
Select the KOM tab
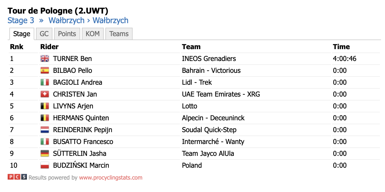[93, 34]
